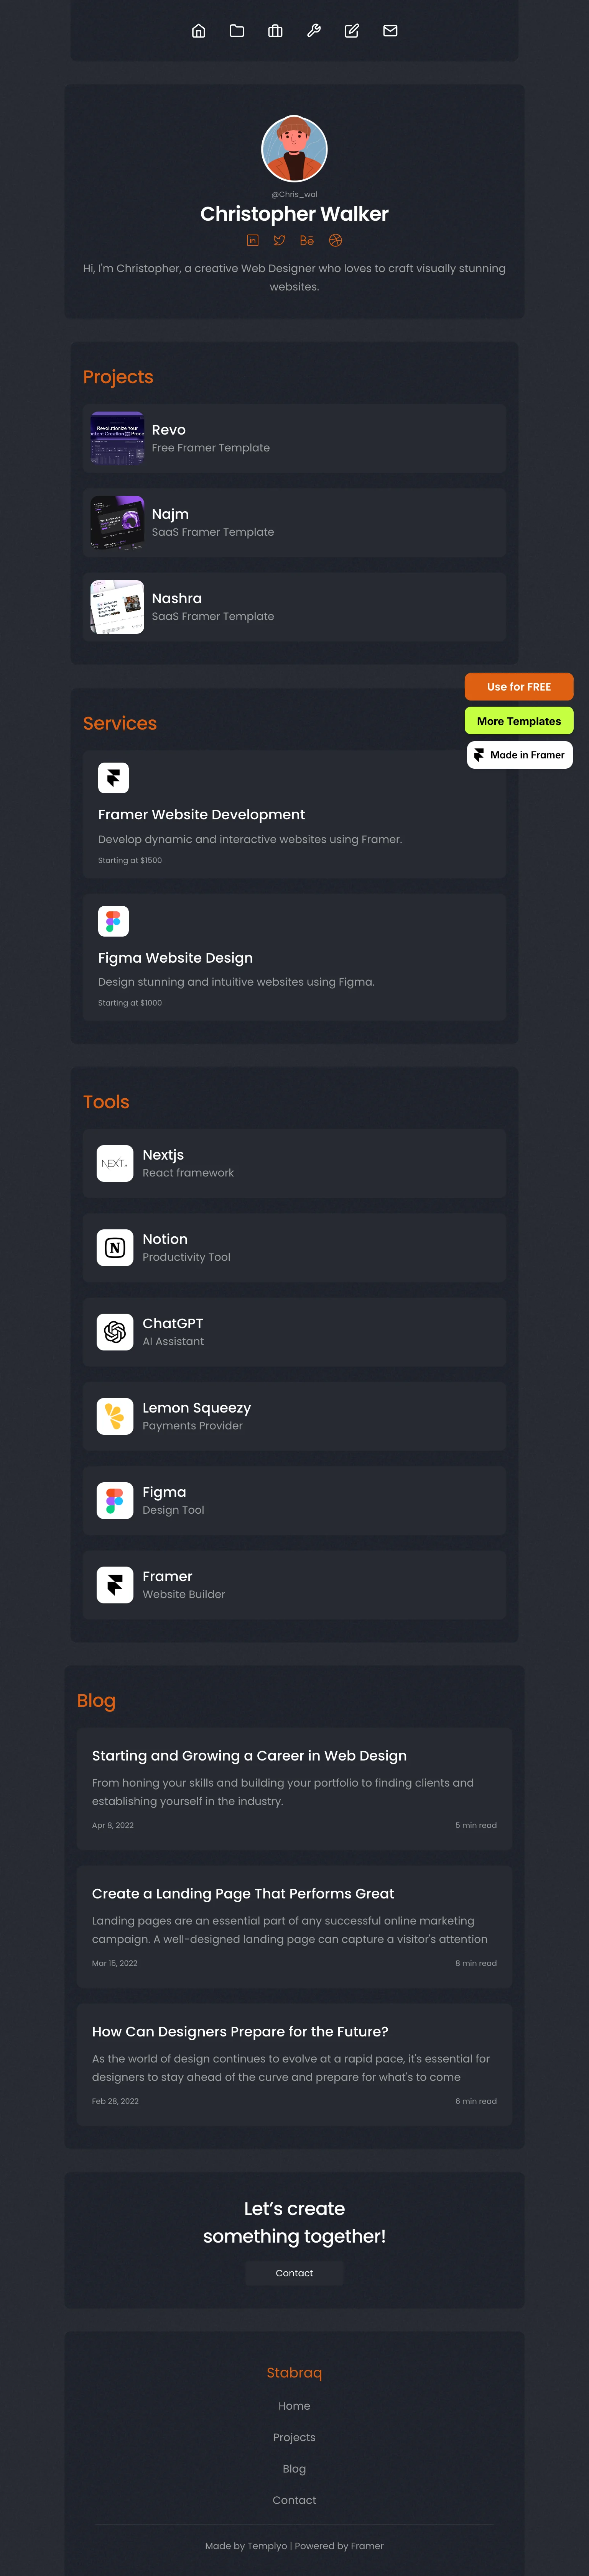Open the Blog link in footer menu
589x2576 pixels.
(x=294, y=2469)
